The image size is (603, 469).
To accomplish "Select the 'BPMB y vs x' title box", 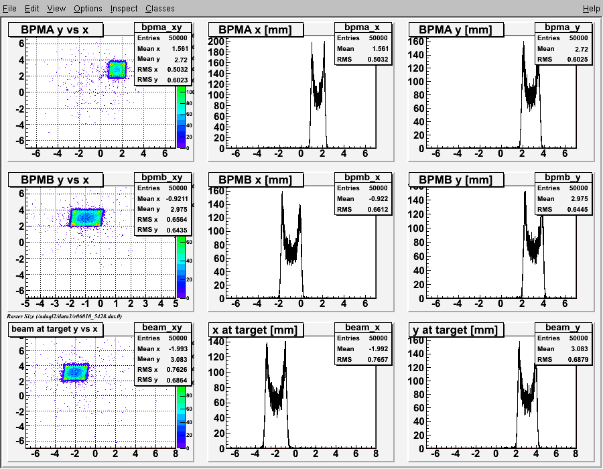I will pyautogui.click(x=56, y=180).
